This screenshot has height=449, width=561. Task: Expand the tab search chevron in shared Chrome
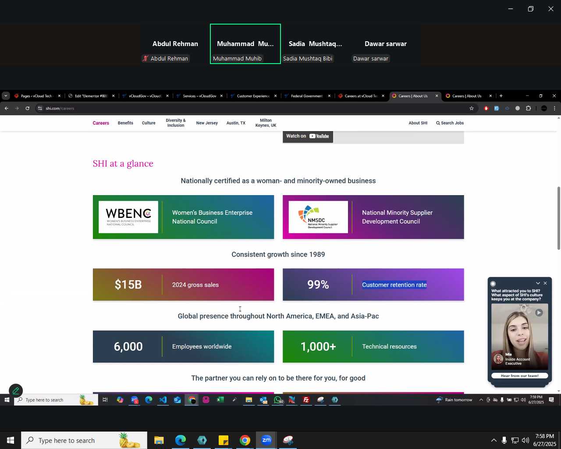[6, 96]
